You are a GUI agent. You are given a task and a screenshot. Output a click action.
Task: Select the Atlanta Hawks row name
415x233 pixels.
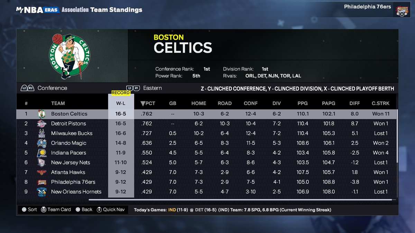click(x=68, y=172)
